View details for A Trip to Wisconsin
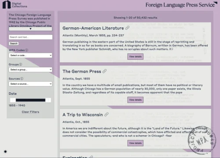220x158 pixels. point(135,143)
